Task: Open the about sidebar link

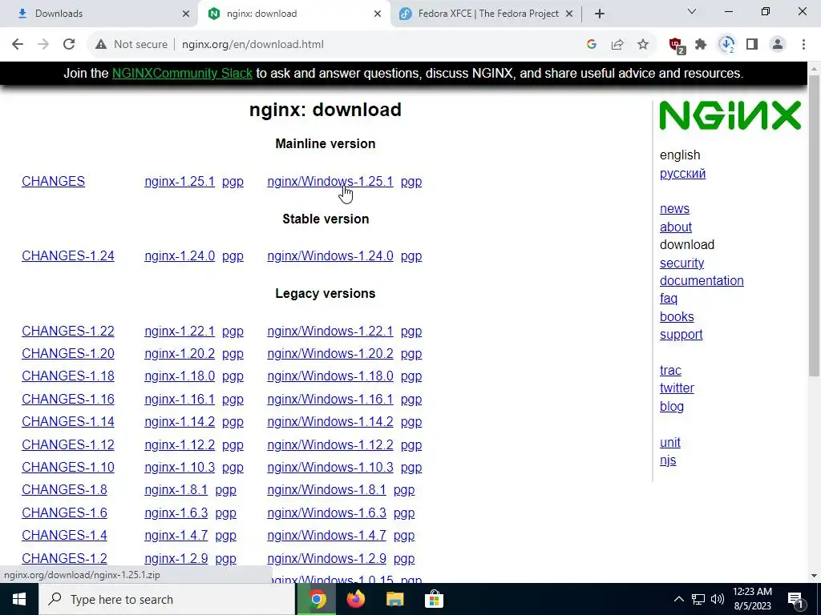Action: 675,227
